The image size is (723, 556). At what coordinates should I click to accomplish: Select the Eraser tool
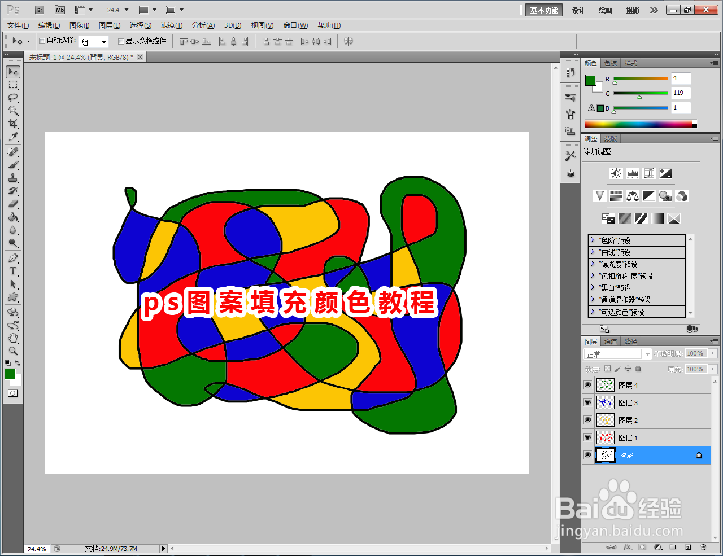tap(13, 204)
